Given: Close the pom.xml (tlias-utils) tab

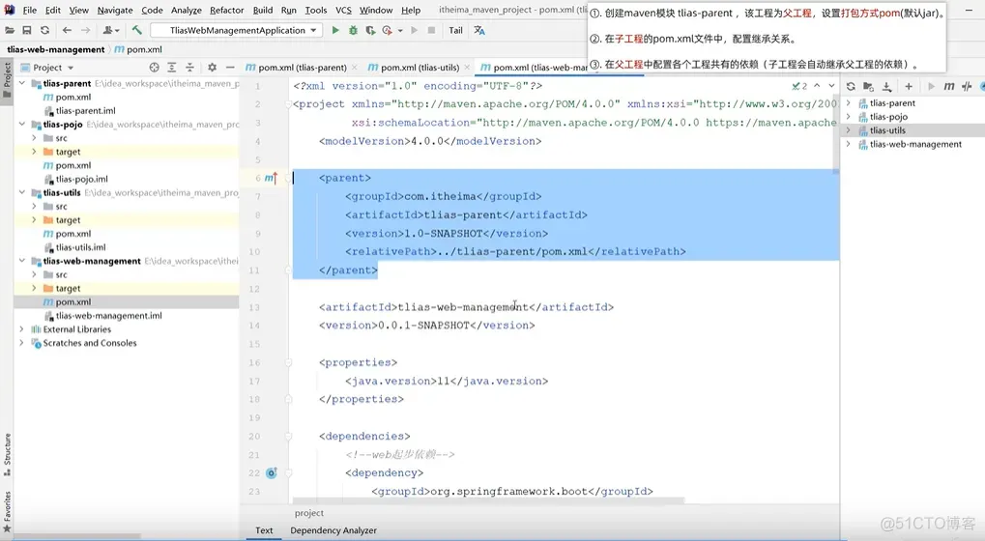Looking at the screenshot, I should click(468, 68).
